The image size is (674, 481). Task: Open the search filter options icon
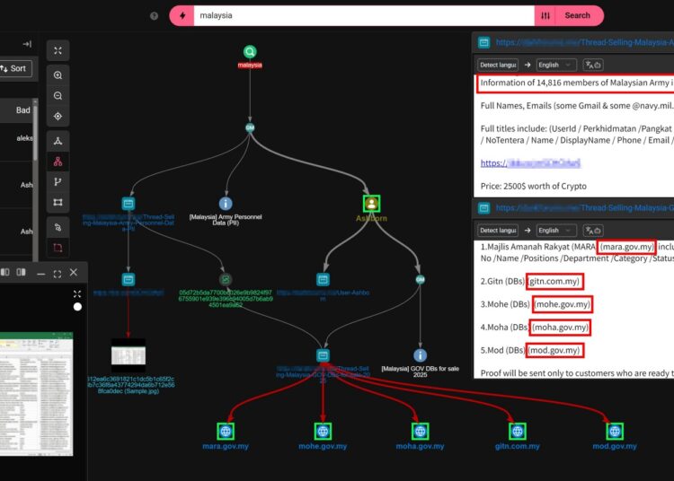tap(545, 15)
